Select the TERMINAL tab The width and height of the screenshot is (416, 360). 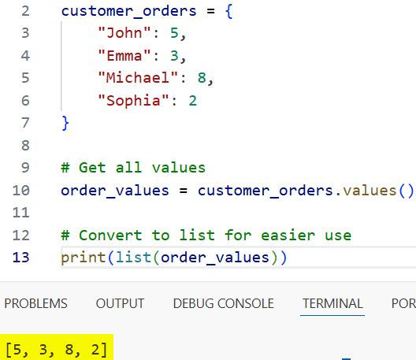(332, 303)
